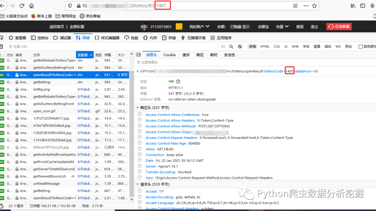Click the 退出 link

click(x=314, y=27)
